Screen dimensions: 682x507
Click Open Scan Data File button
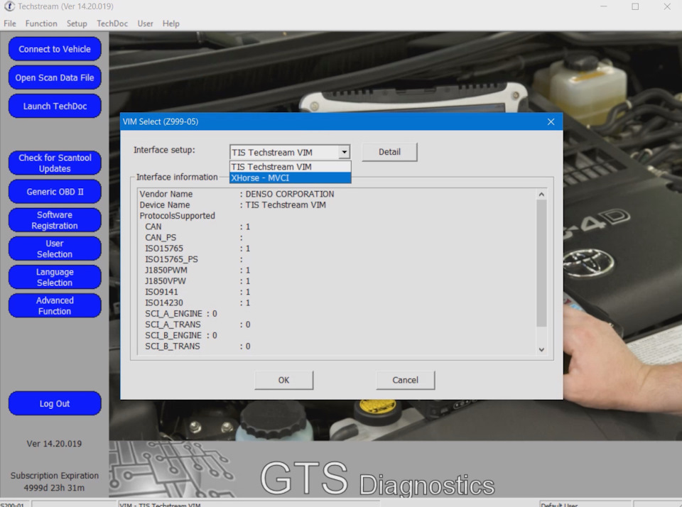coord(55,77)
